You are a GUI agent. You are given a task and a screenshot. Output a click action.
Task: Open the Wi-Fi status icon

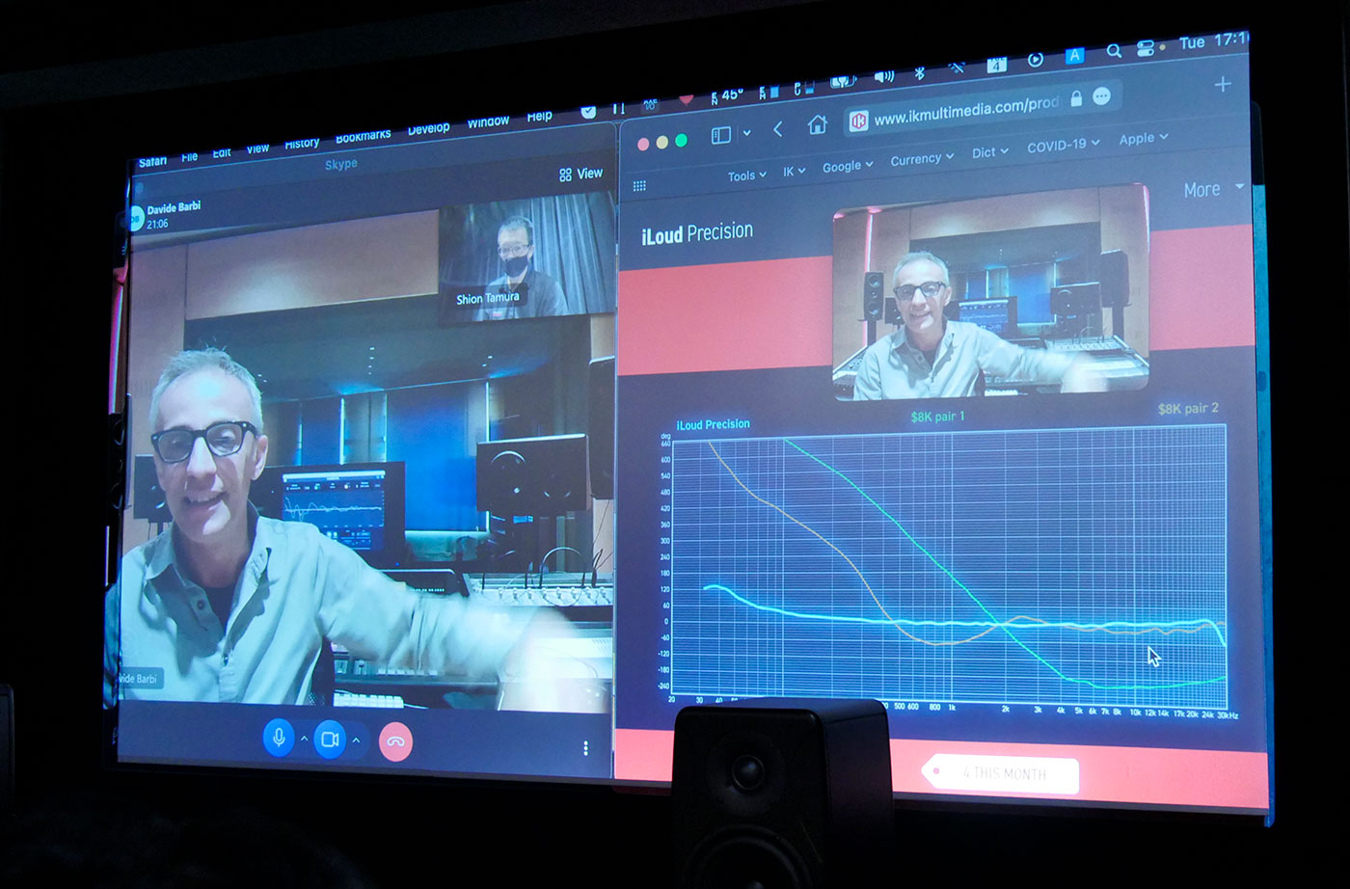pos(957,67)
